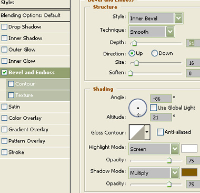Click the Shadow Opacity slider handle
Screen dimensions: 200x193
point(169,184)
